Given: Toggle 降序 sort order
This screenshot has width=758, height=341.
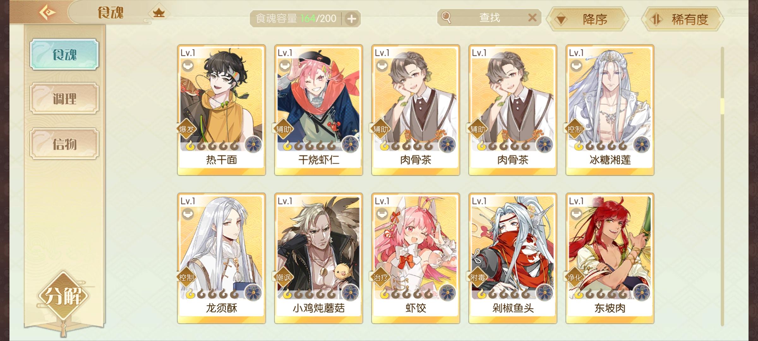Looking at the screenshot, I should coord(587,20).
